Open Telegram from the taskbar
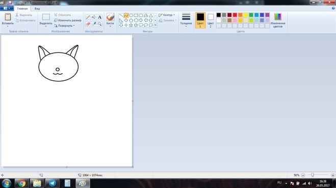Viewport: 336px width, 188px height. point(53,183)
